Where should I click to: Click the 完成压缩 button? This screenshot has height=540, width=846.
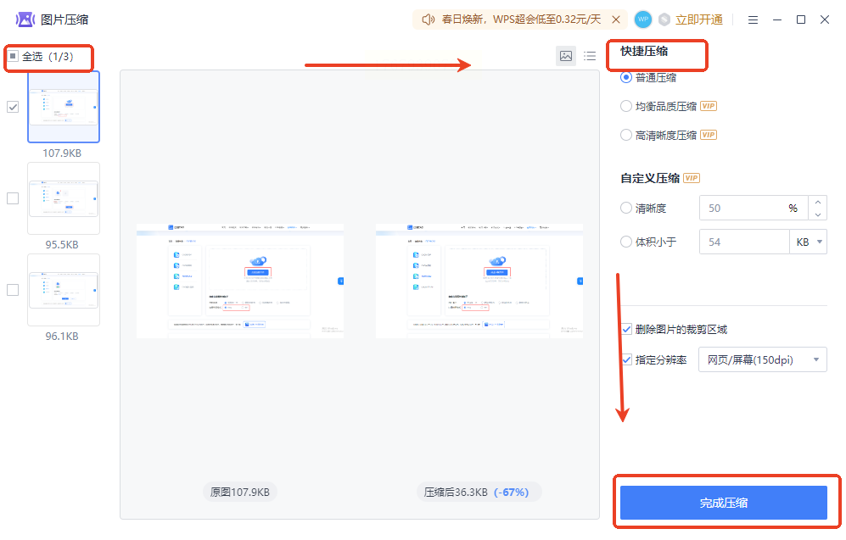724,503
